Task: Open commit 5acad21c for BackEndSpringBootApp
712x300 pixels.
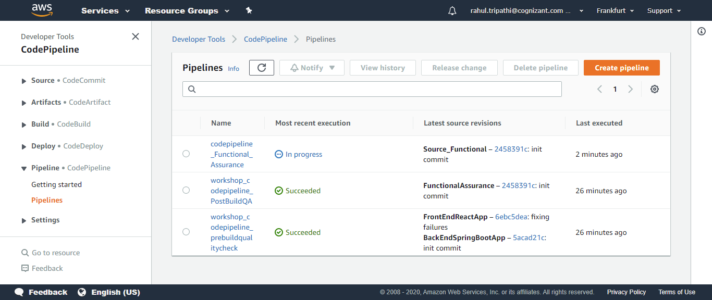Action: [x=529, y=238]
